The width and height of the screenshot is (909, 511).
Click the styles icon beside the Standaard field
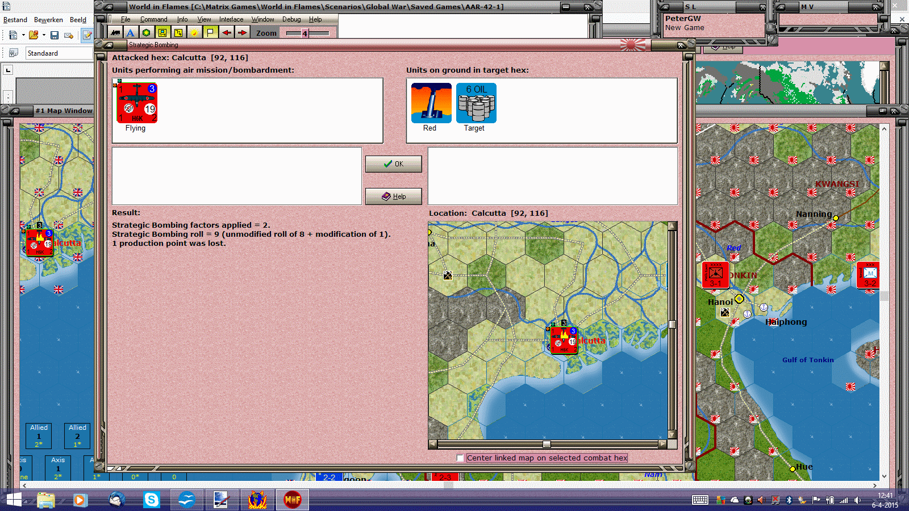pos(13,53)
